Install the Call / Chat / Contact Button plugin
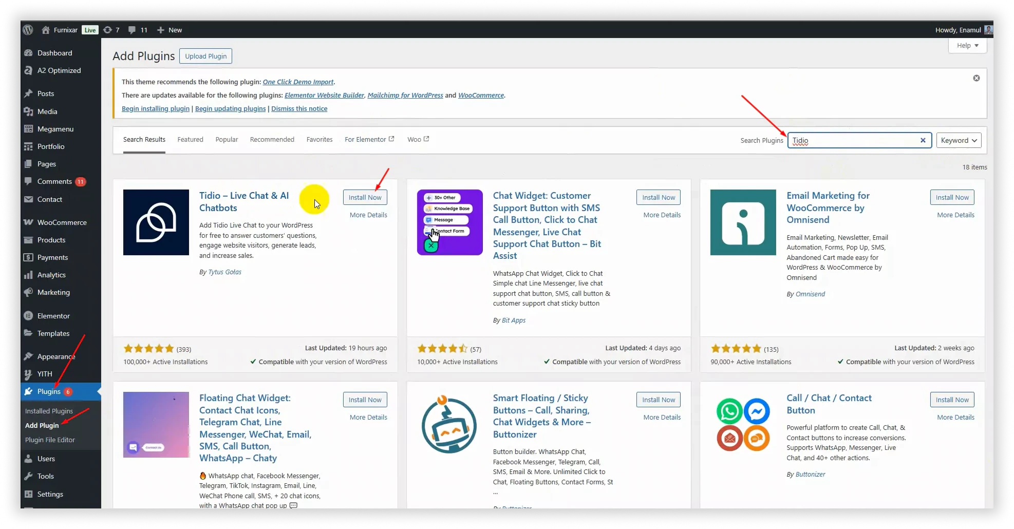This screenshot has width=1014, height=529. tap(952, 400)
